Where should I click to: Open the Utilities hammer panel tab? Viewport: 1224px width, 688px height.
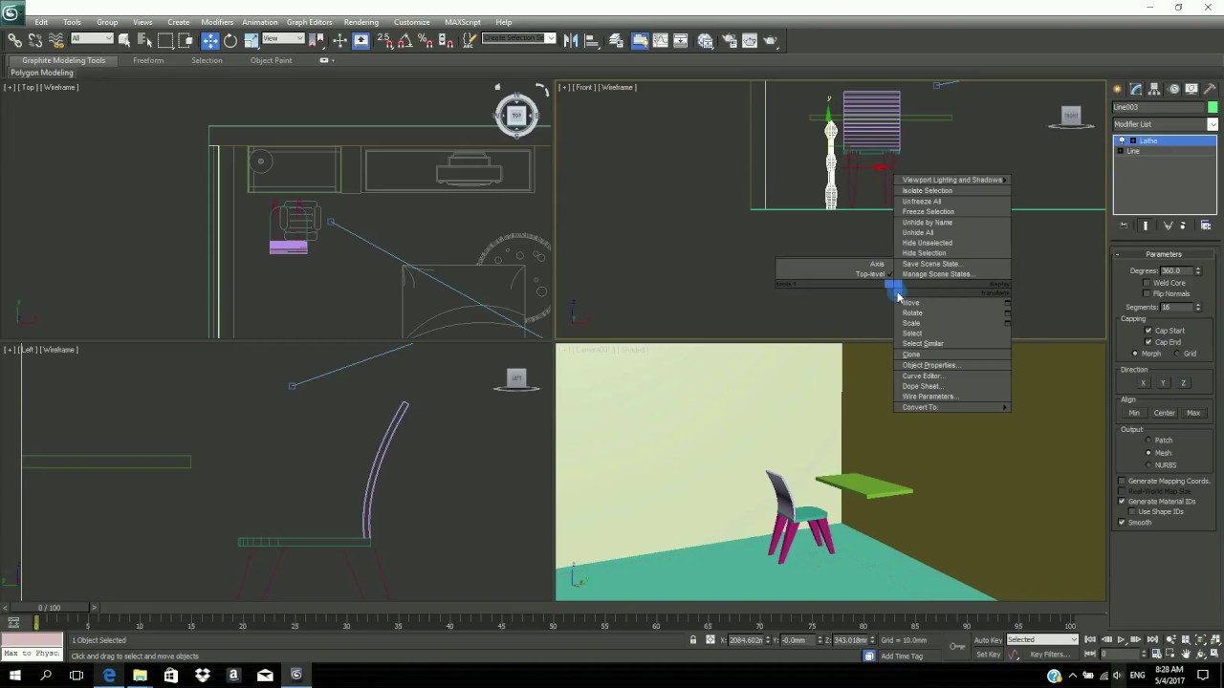[1210, 89]
